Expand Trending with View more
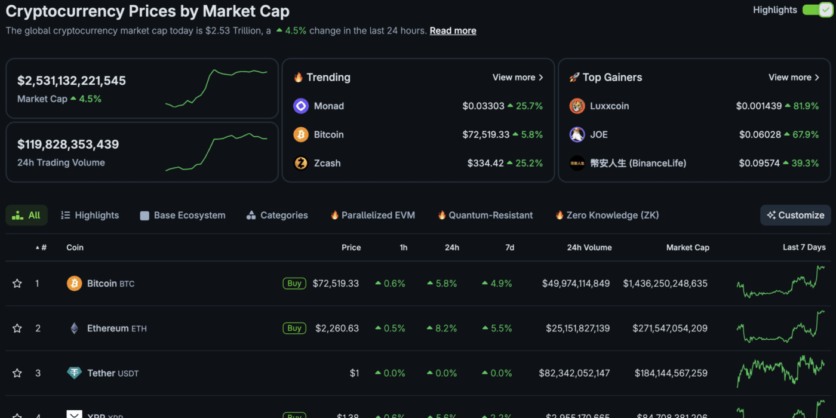836x418 pixels. click(517, 78)
